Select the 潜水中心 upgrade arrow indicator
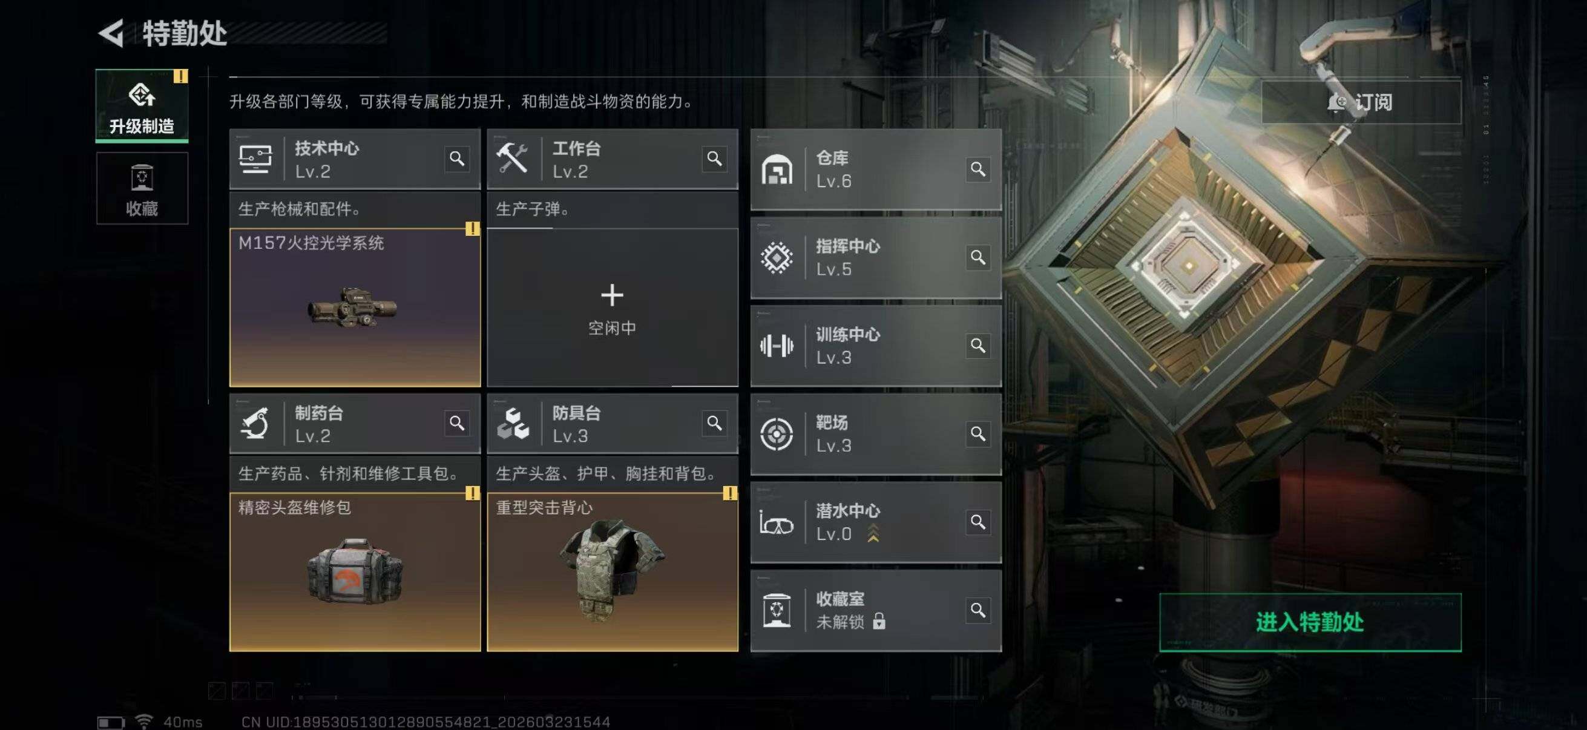This screenshot has width=1587, height=730. click(873, 533)
